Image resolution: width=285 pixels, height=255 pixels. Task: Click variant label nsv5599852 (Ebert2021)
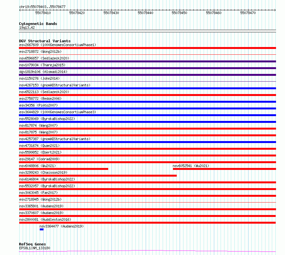coord(40,152)
